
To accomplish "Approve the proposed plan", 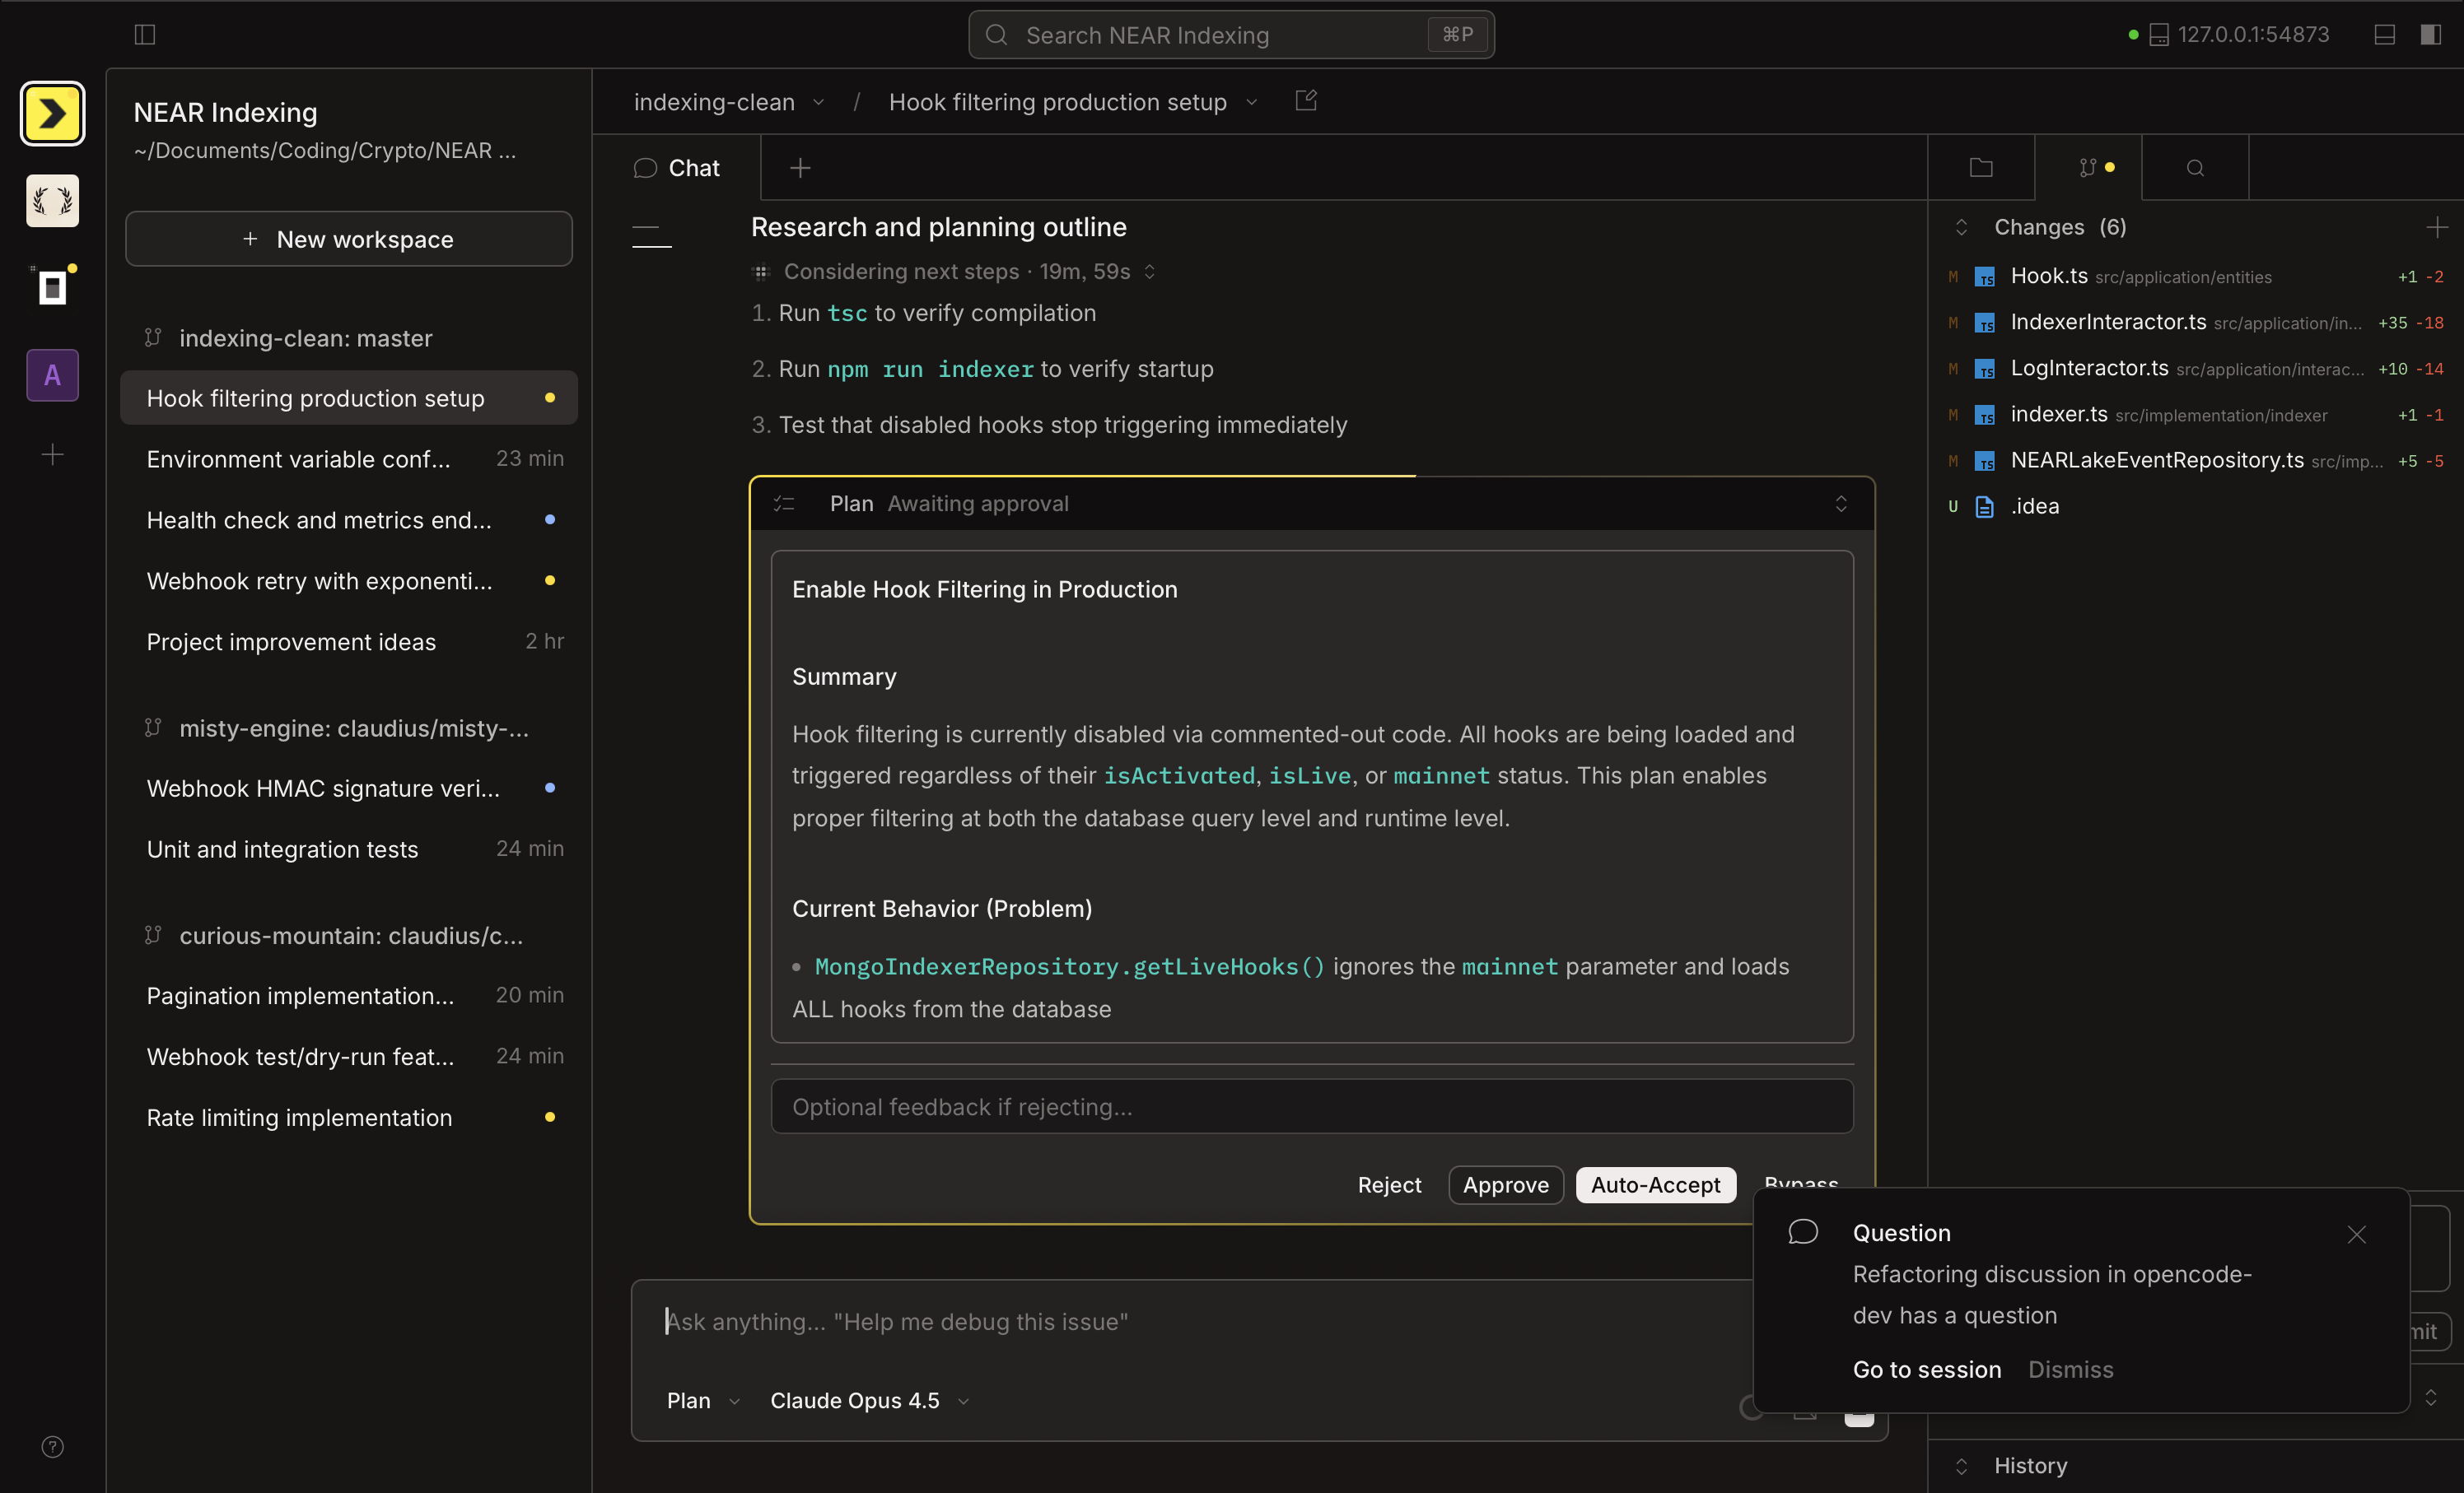I will [x=1506, y=1185].
